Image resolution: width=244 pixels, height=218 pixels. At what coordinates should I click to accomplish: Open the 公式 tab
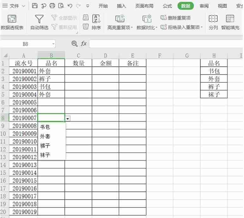[x=167, y=6]
